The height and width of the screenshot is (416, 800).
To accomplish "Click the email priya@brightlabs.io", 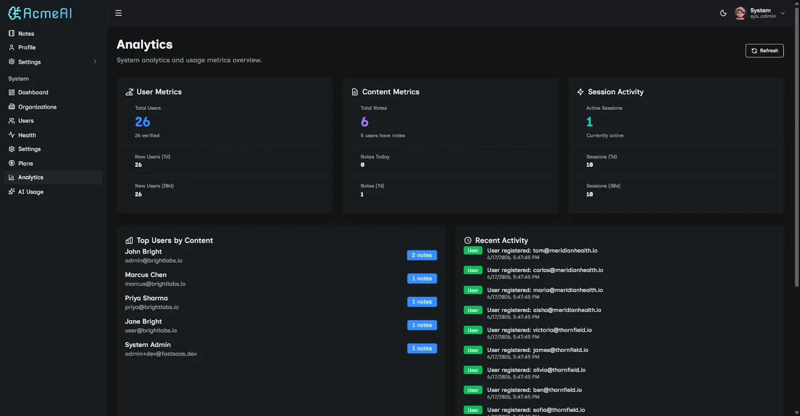I will click(x=152, y=307).
